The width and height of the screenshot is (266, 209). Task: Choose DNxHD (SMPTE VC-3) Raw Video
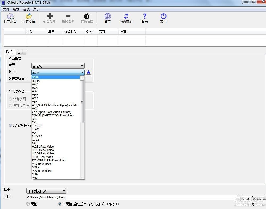pyautogui.click(x=56, y=115)
